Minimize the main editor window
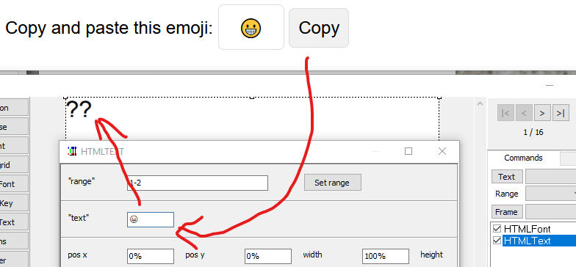This screenshot has height=267, width=576. [x=550, y=85]
